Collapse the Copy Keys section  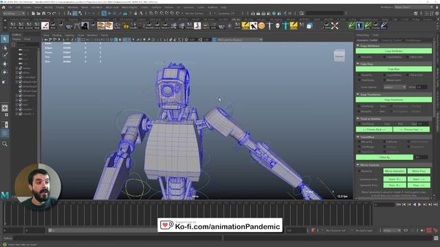[357, 64]
